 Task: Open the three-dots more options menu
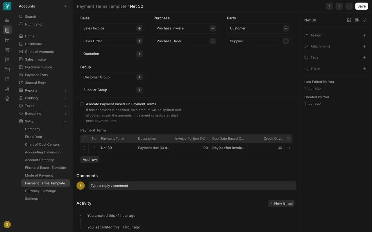[349, 6]
